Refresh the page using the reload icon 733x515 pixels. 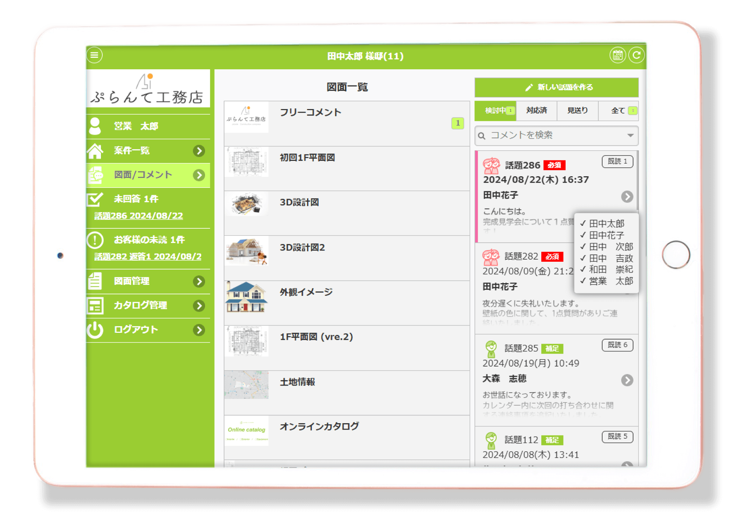coord(637,55)
